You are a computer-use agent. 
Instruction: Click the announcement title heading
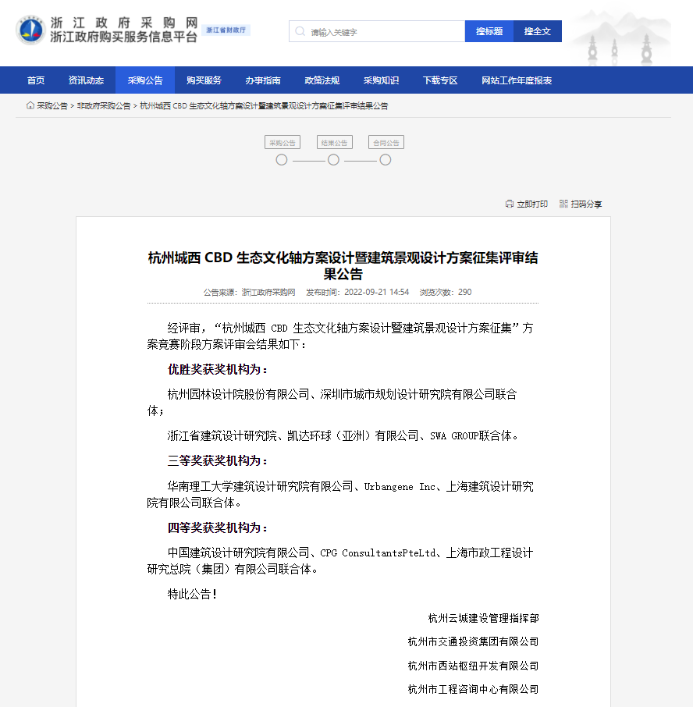tap(343, 266)
